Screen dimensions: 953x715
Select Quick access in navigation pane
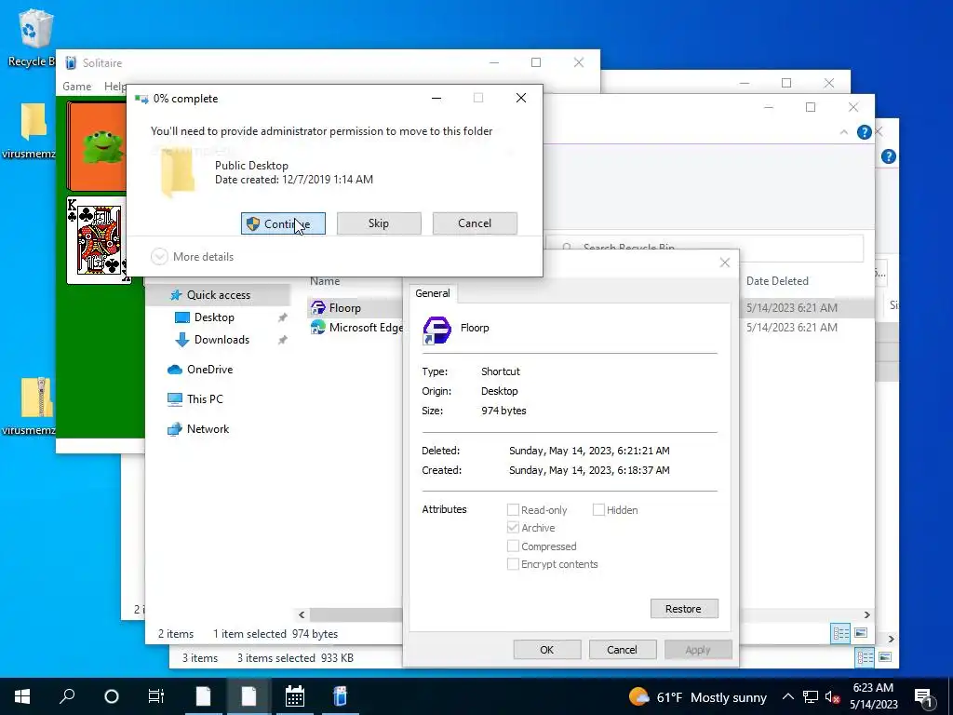point(218,295)
